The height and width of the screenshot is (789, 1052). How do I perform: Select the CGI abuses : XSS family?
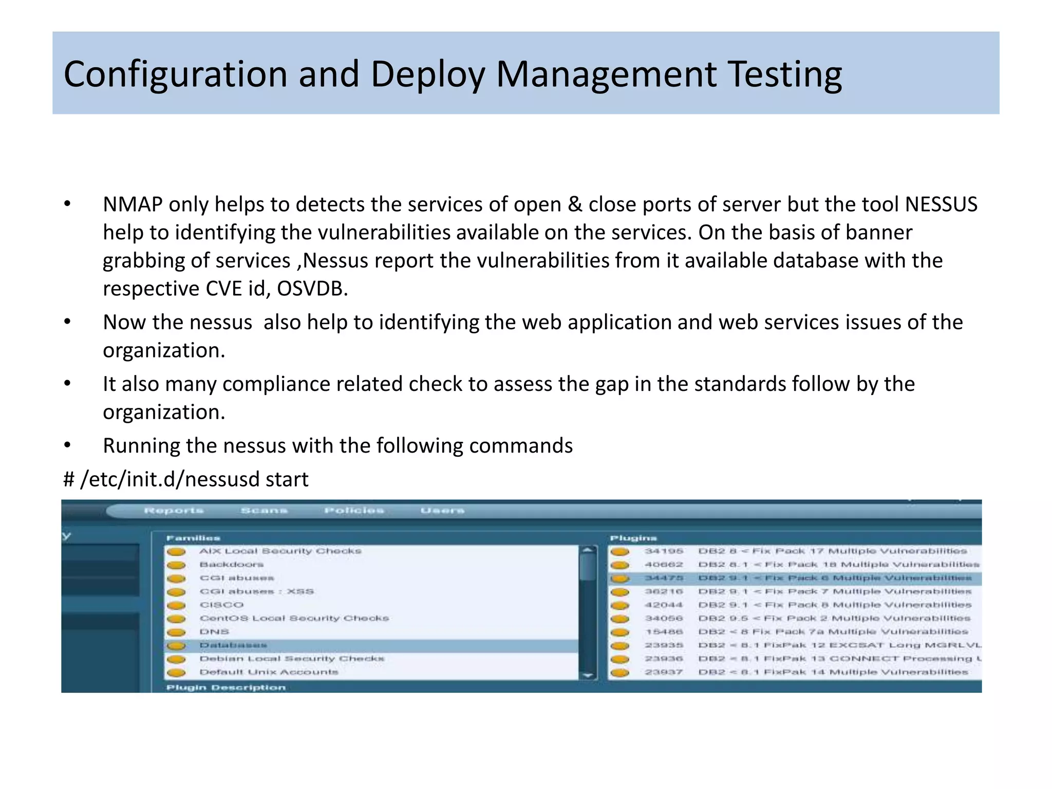tap(371, 591)
